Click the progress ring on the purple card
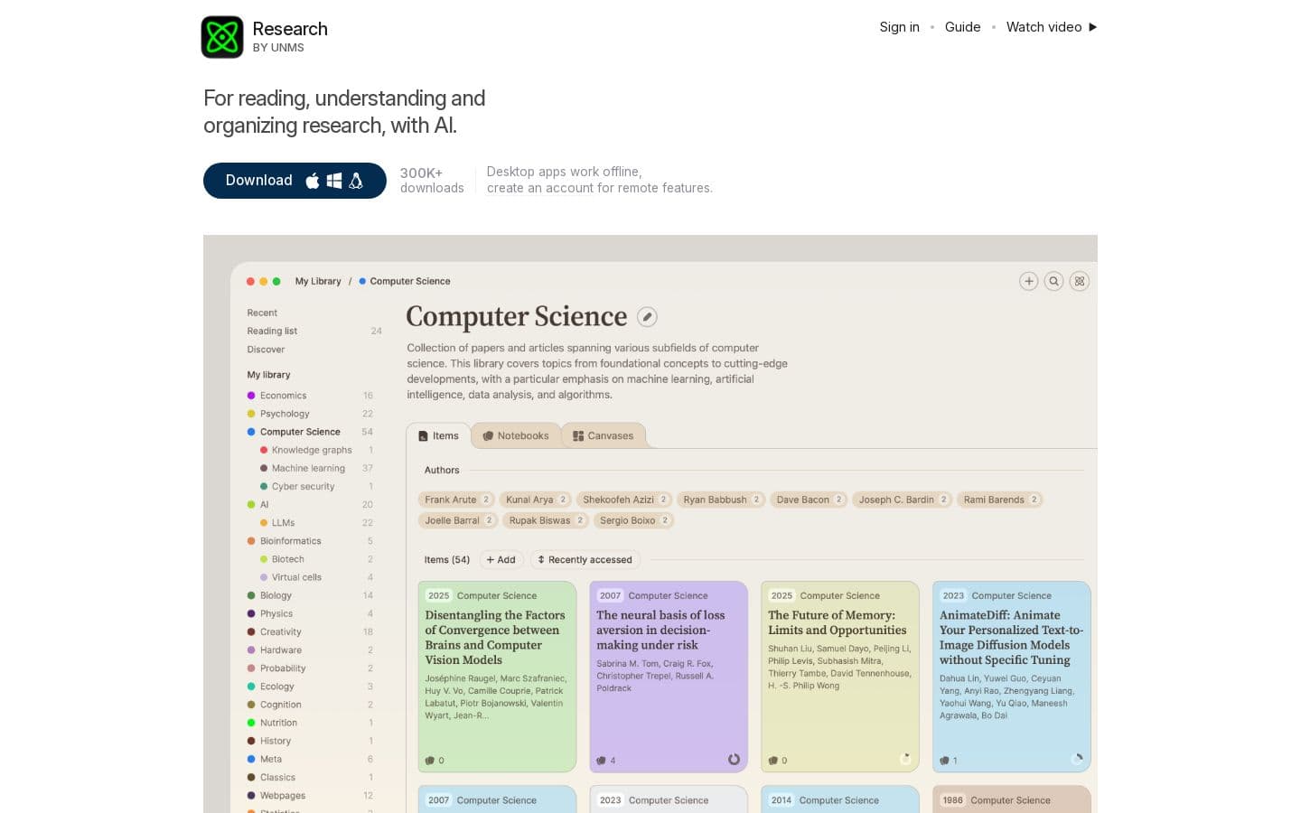 [x=734, y=760]
